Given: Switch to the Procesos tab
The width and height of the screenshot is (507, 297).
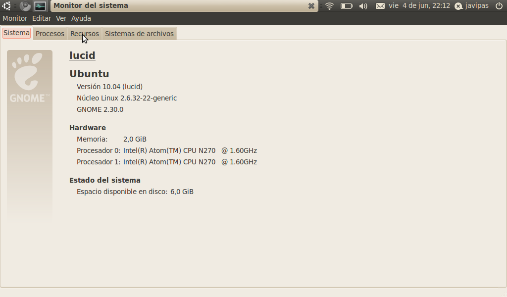Looking at the screenshot, I should [50, 34].
